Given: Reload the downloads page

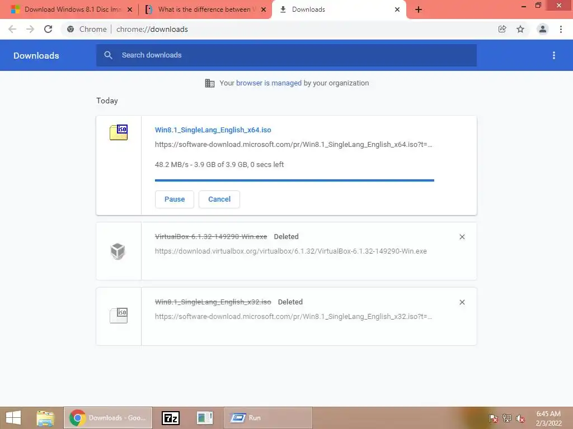Looking at the screenshot, I should (48, 29).
